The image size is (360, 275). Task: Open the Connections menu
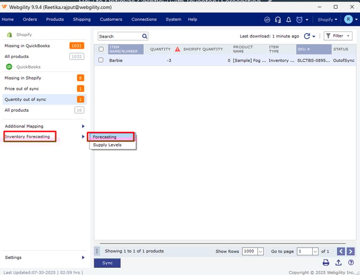coord(144,20)
